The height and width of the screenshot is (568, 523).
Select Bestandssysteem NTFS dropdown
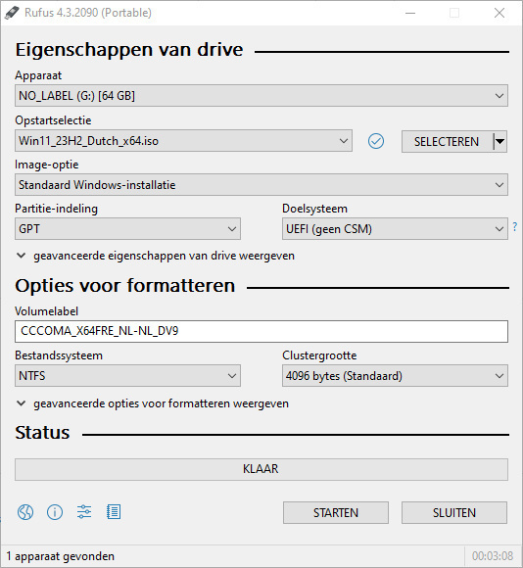[x=127, y=376]
